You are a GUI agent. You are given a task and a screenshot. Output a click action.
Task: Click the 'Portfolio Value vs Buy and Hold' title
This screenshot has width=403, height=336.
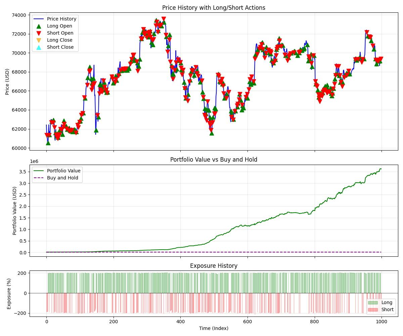point(214,160)
